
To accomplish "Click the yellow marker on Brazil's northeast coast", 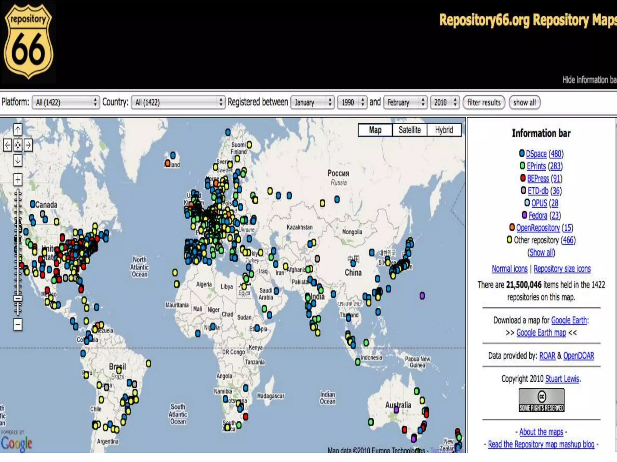I will point(149,363).
